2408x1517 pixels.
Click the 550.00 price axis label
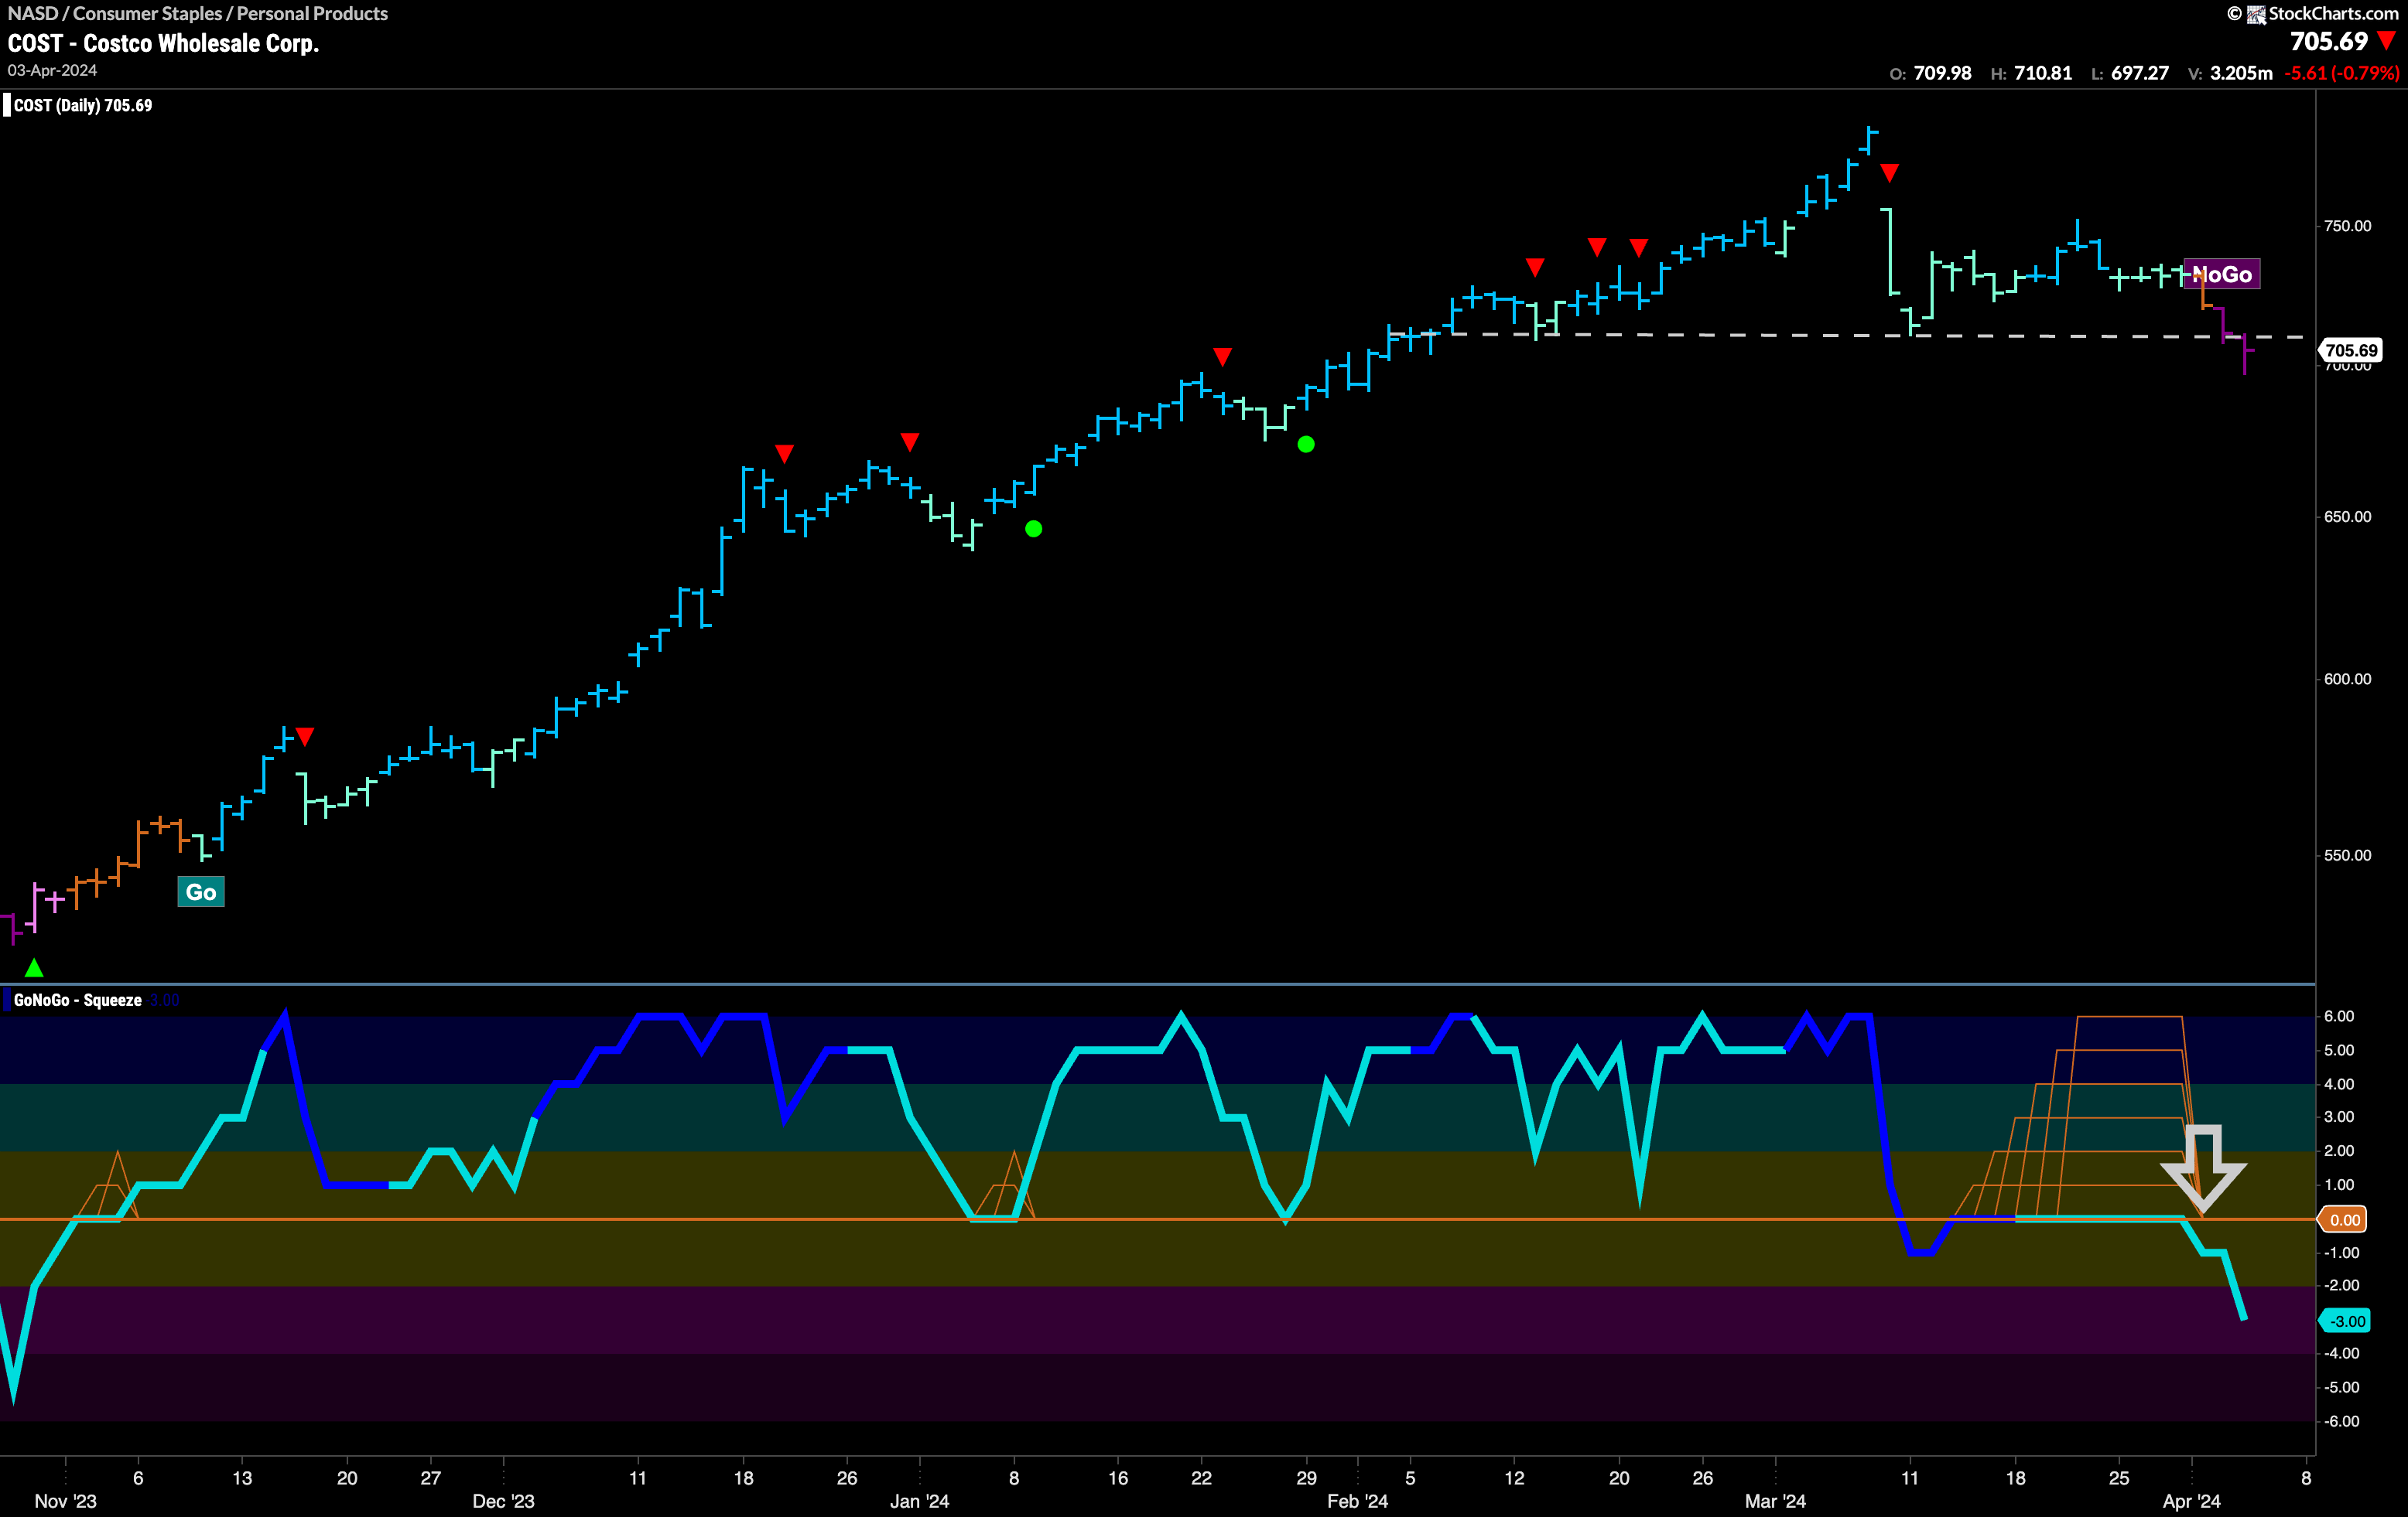tap(2347, 855)
